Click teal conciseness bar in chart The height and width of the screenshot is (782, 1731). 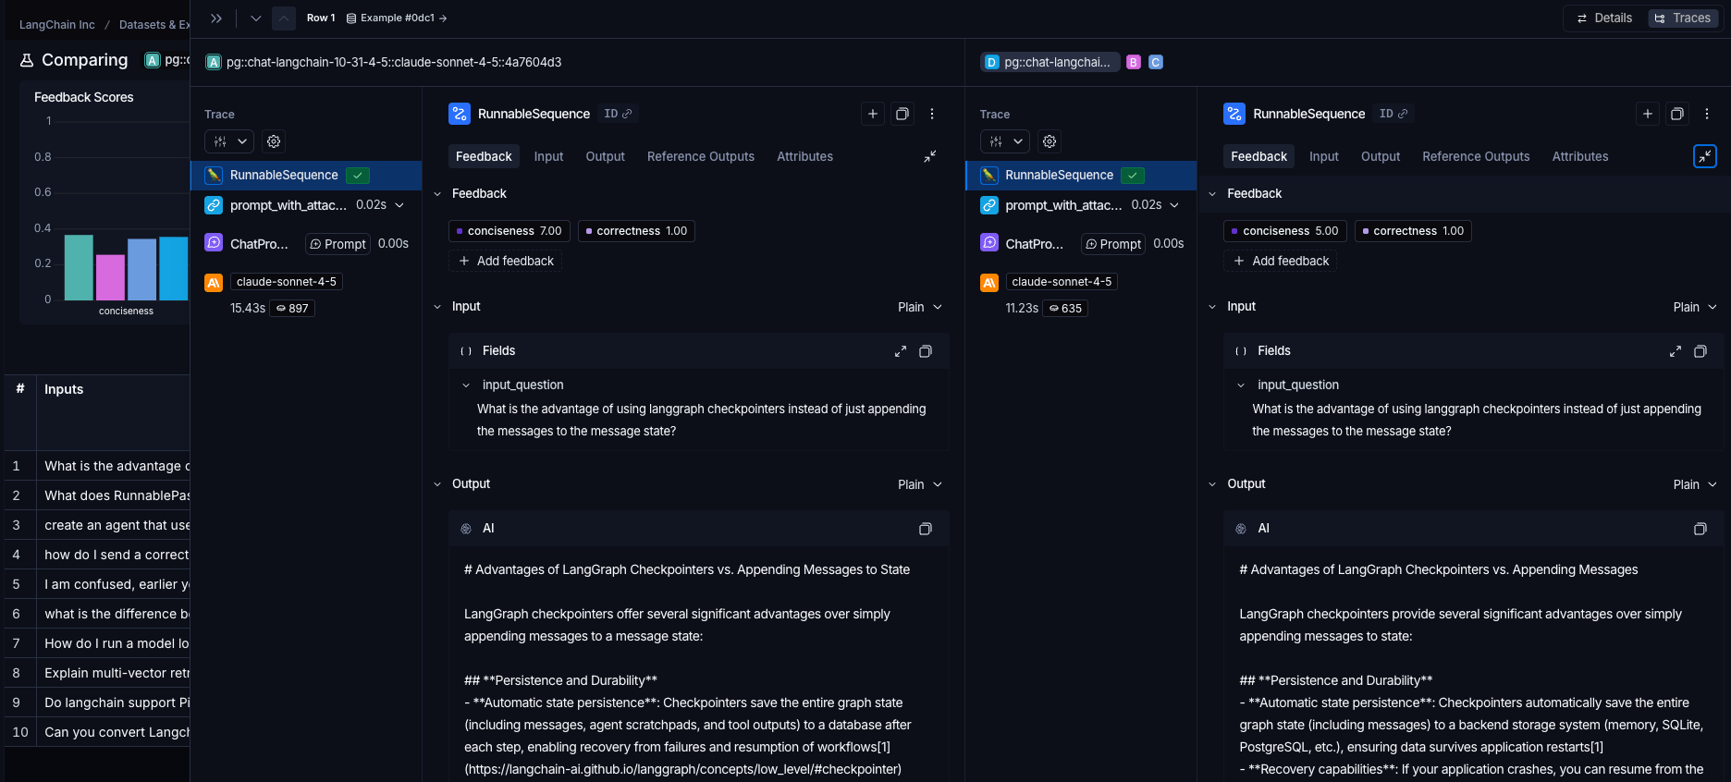coord(79,268)
